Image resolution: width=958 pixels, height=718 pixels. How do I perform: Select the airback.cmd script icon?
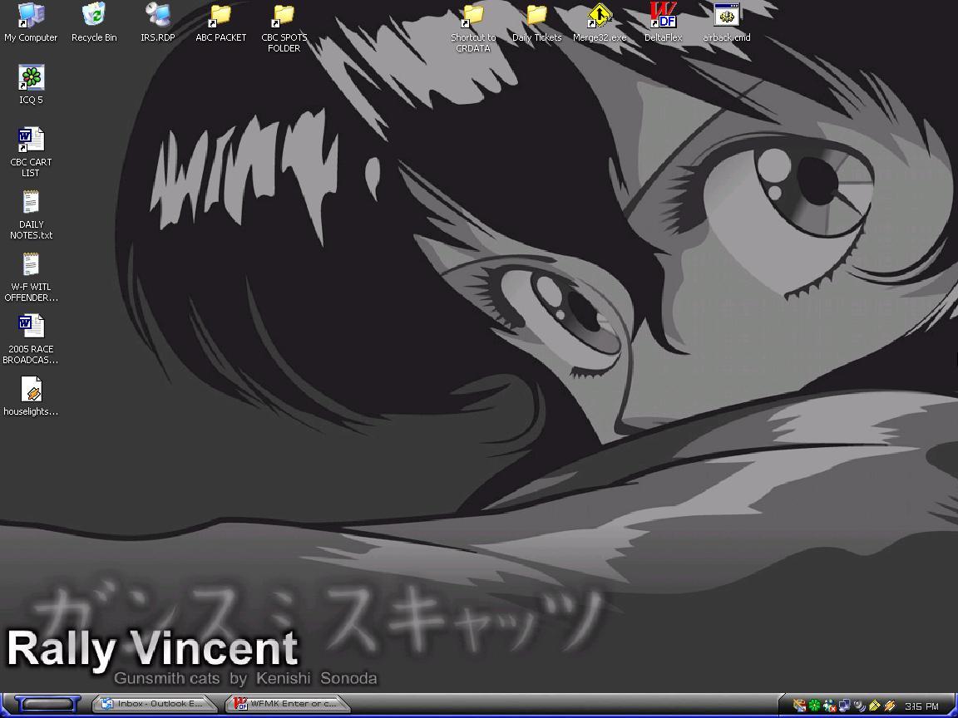click(x=726, y=15)
